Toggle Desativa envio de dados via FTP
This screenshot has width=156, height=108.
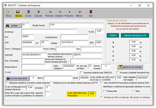pyautogui.click(x=51, y=83)
